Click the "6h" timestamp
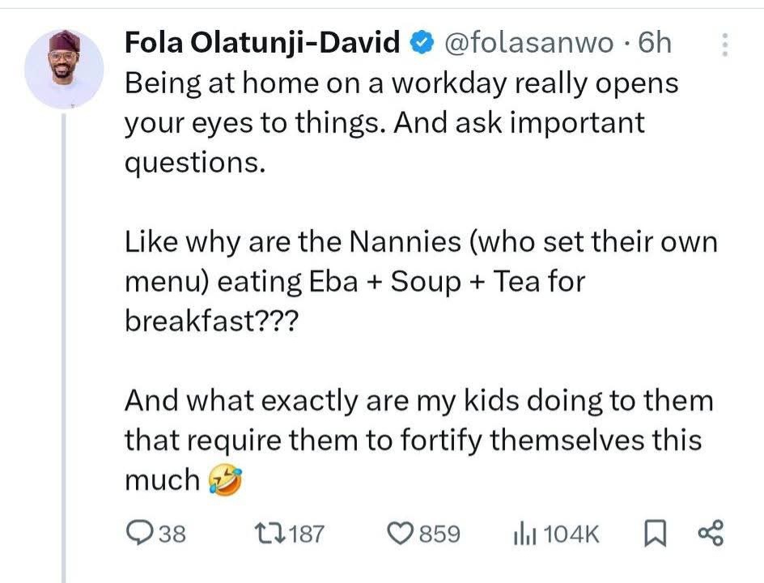The image size is (764, 583). coord(655,44)
